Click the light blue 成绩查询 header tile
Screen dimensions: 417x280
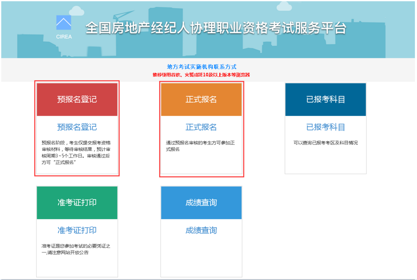tap(201, 202)
